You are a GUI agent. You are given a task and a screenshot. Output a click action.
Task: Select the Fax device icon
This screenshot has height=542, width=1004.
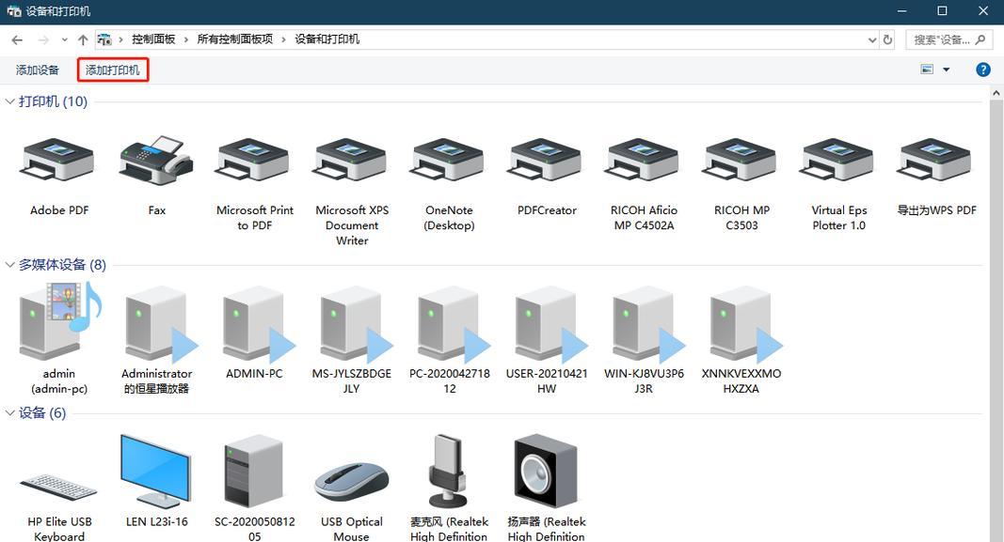coord(156,159)
